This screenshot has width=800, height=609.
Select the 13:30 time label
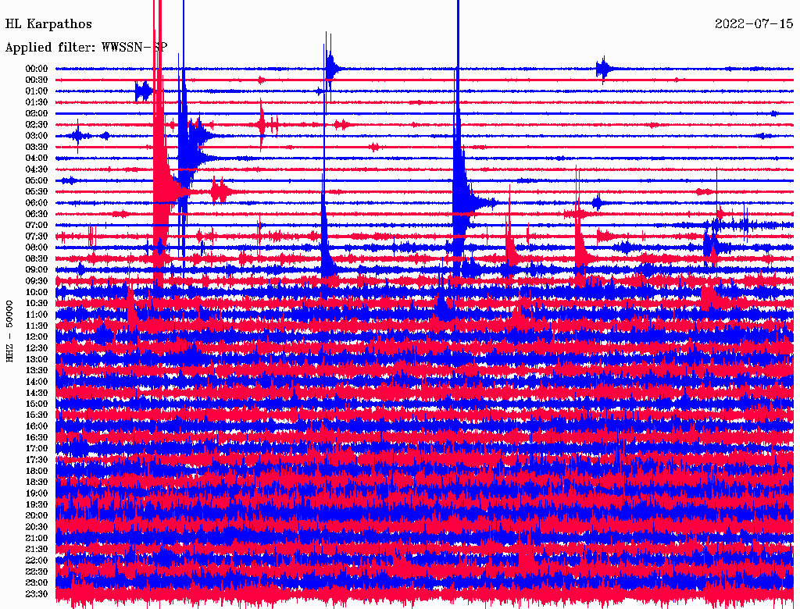(37, 370)
